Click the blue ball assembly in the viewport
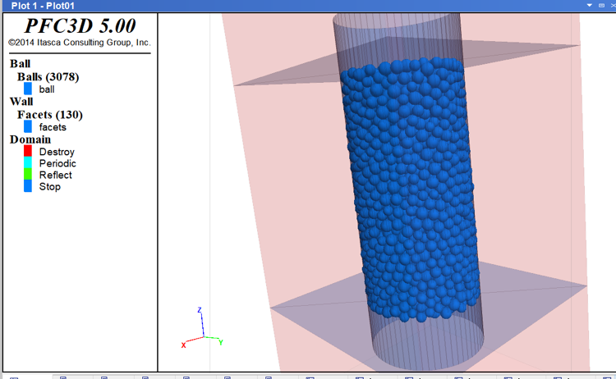The width and height of the screenshot is (616, 379). click(x=411, y=189)
